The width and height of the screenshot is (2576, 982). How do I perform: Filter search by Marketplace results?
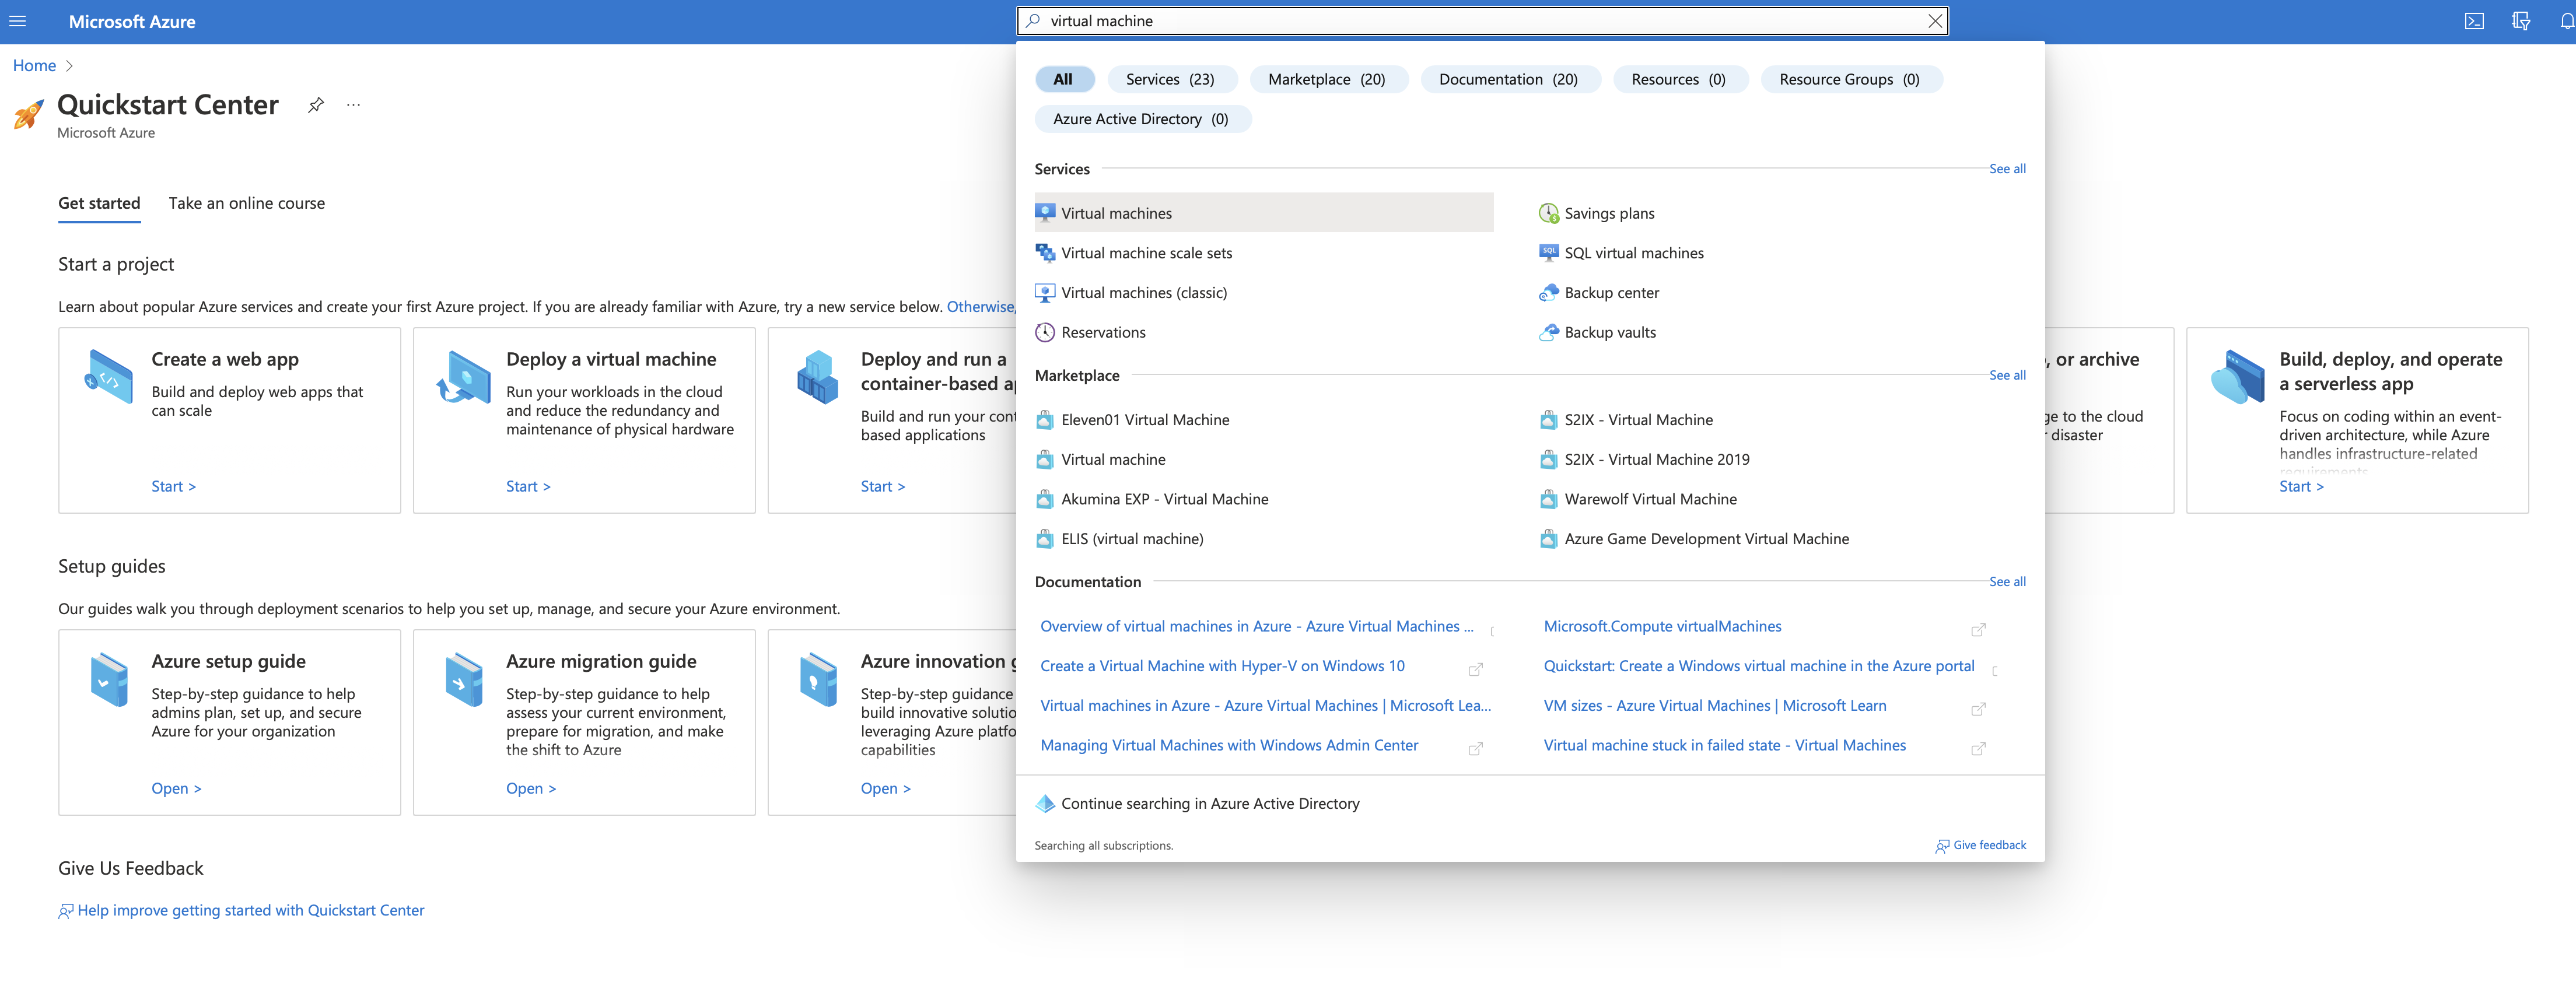(1329, 79)
